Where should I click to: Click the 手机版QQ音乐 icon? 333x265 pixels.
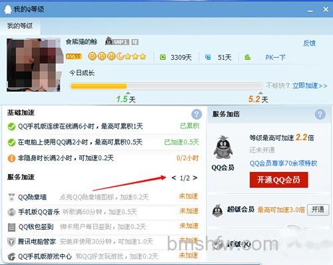[11, 212]
